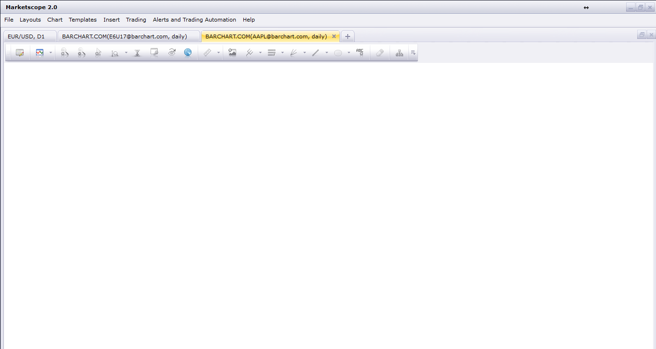Click the blue globe icon

188,53
